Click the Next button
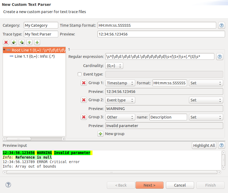This screenshot has height=193, width=228. coord(149,185)
